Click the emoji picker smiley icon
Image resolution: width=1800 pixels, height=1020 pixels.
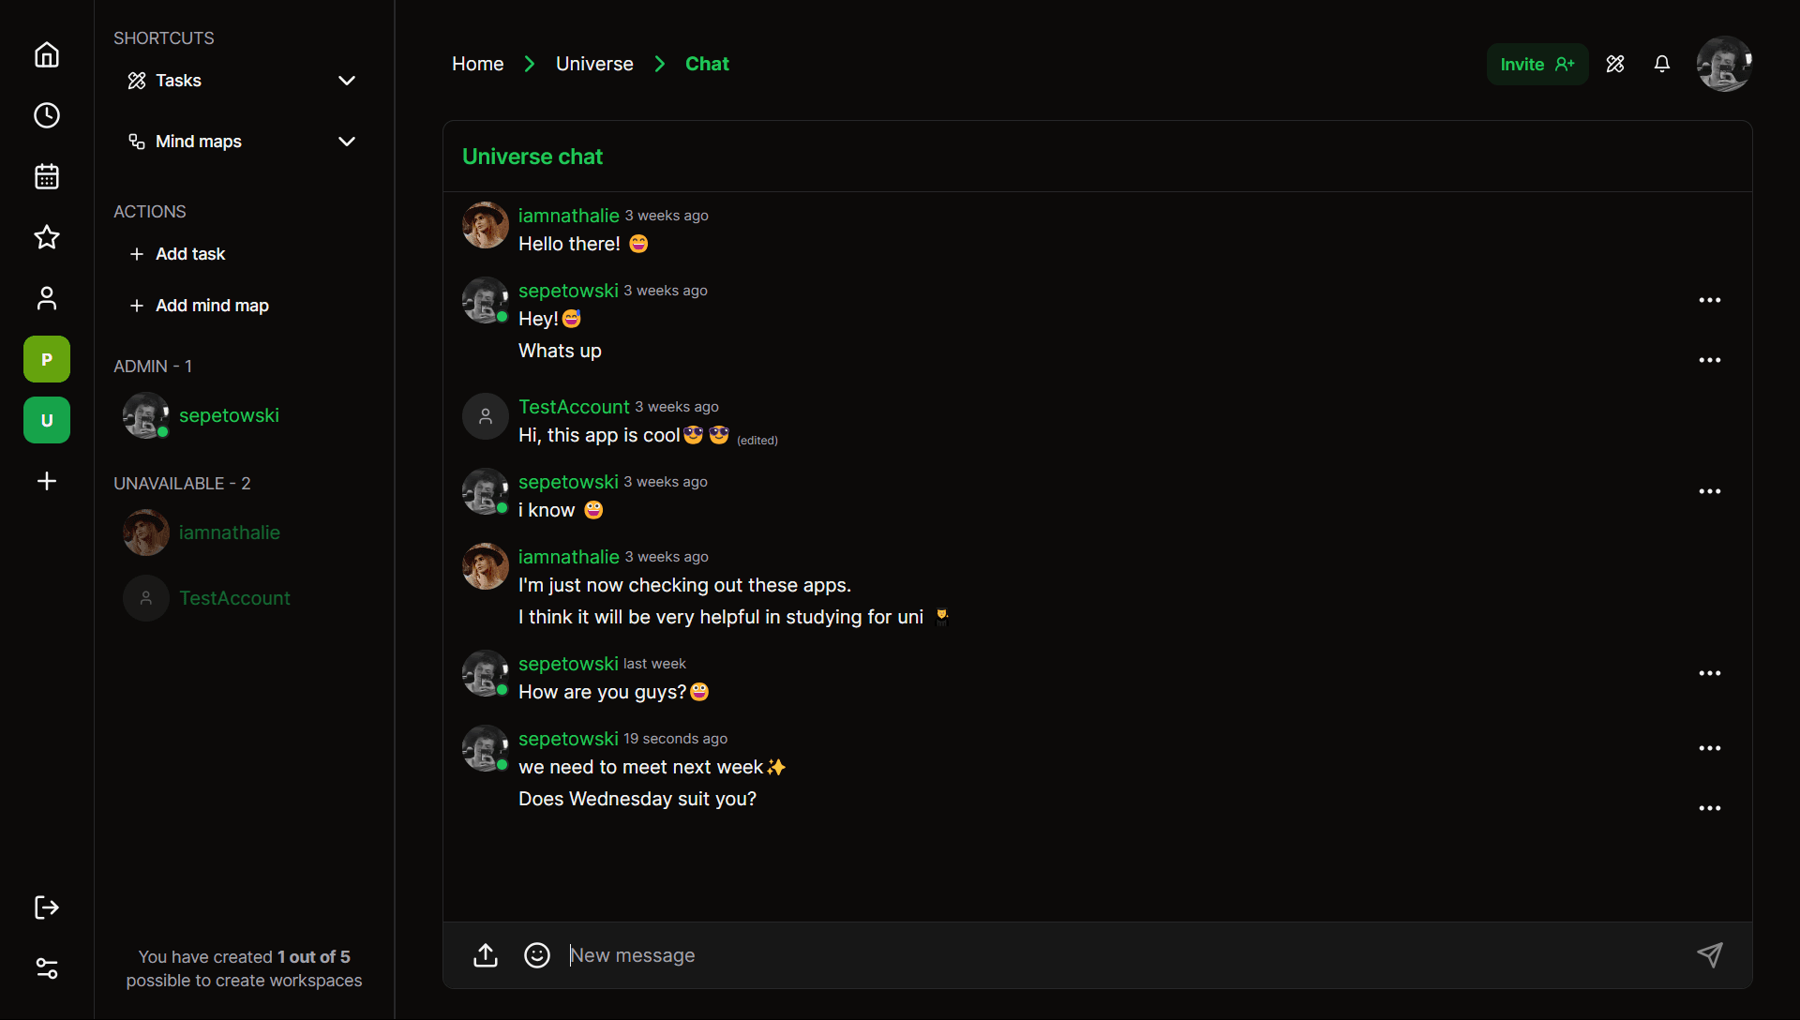(537, 955)
